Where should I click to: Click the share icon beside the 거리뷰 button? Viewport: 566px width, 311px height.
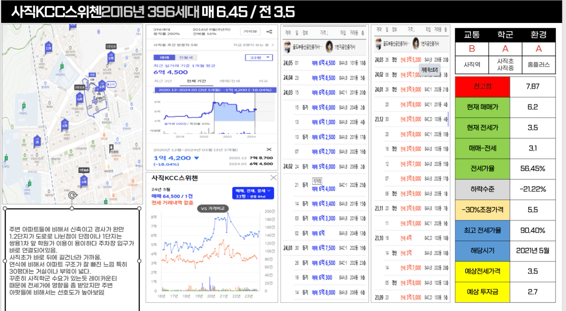pos(269,32)
